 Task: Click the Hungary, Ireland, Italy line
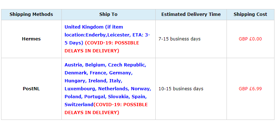pyautogui.click(x=93, y=81)
